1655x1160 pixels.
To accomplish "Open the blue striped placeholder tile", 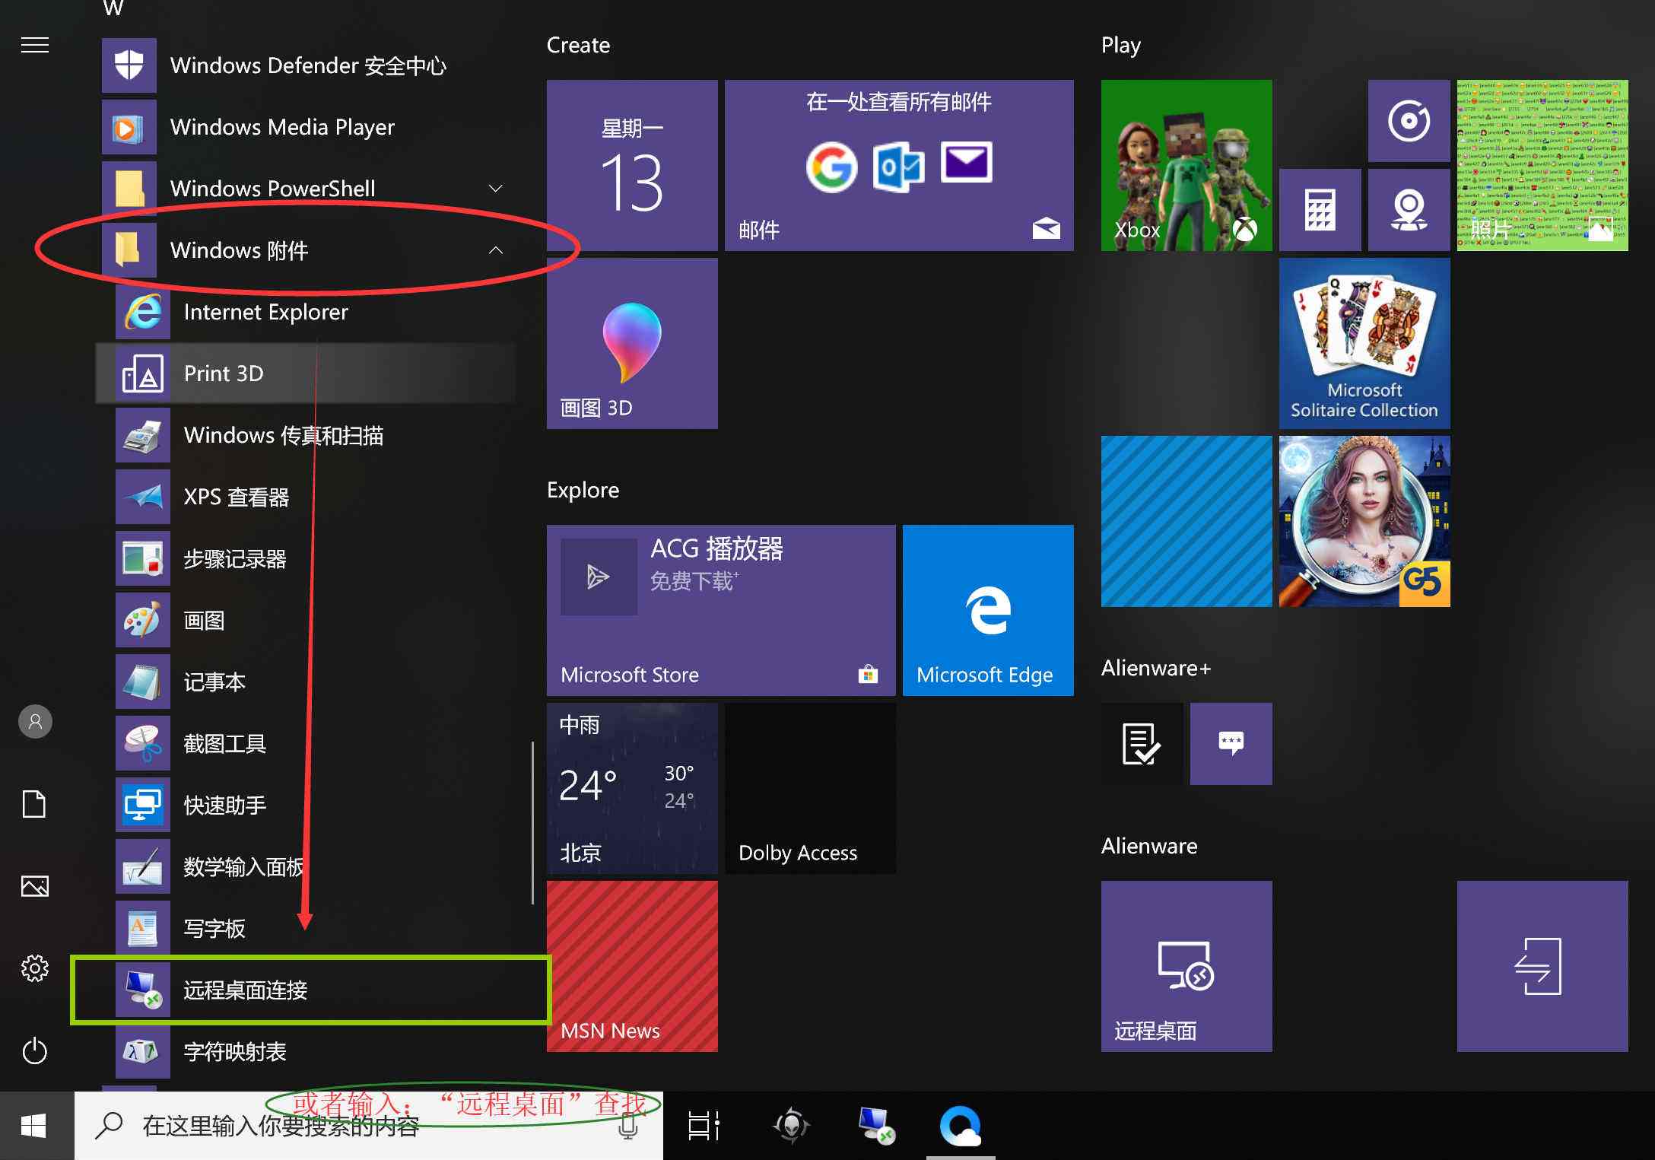I will 1186,521.
